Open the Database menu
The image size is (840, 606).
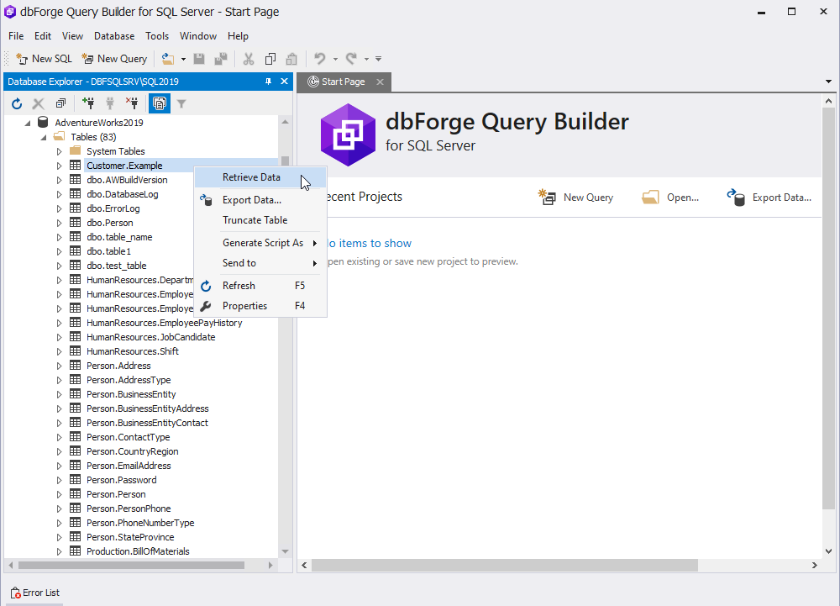(114, 36)
